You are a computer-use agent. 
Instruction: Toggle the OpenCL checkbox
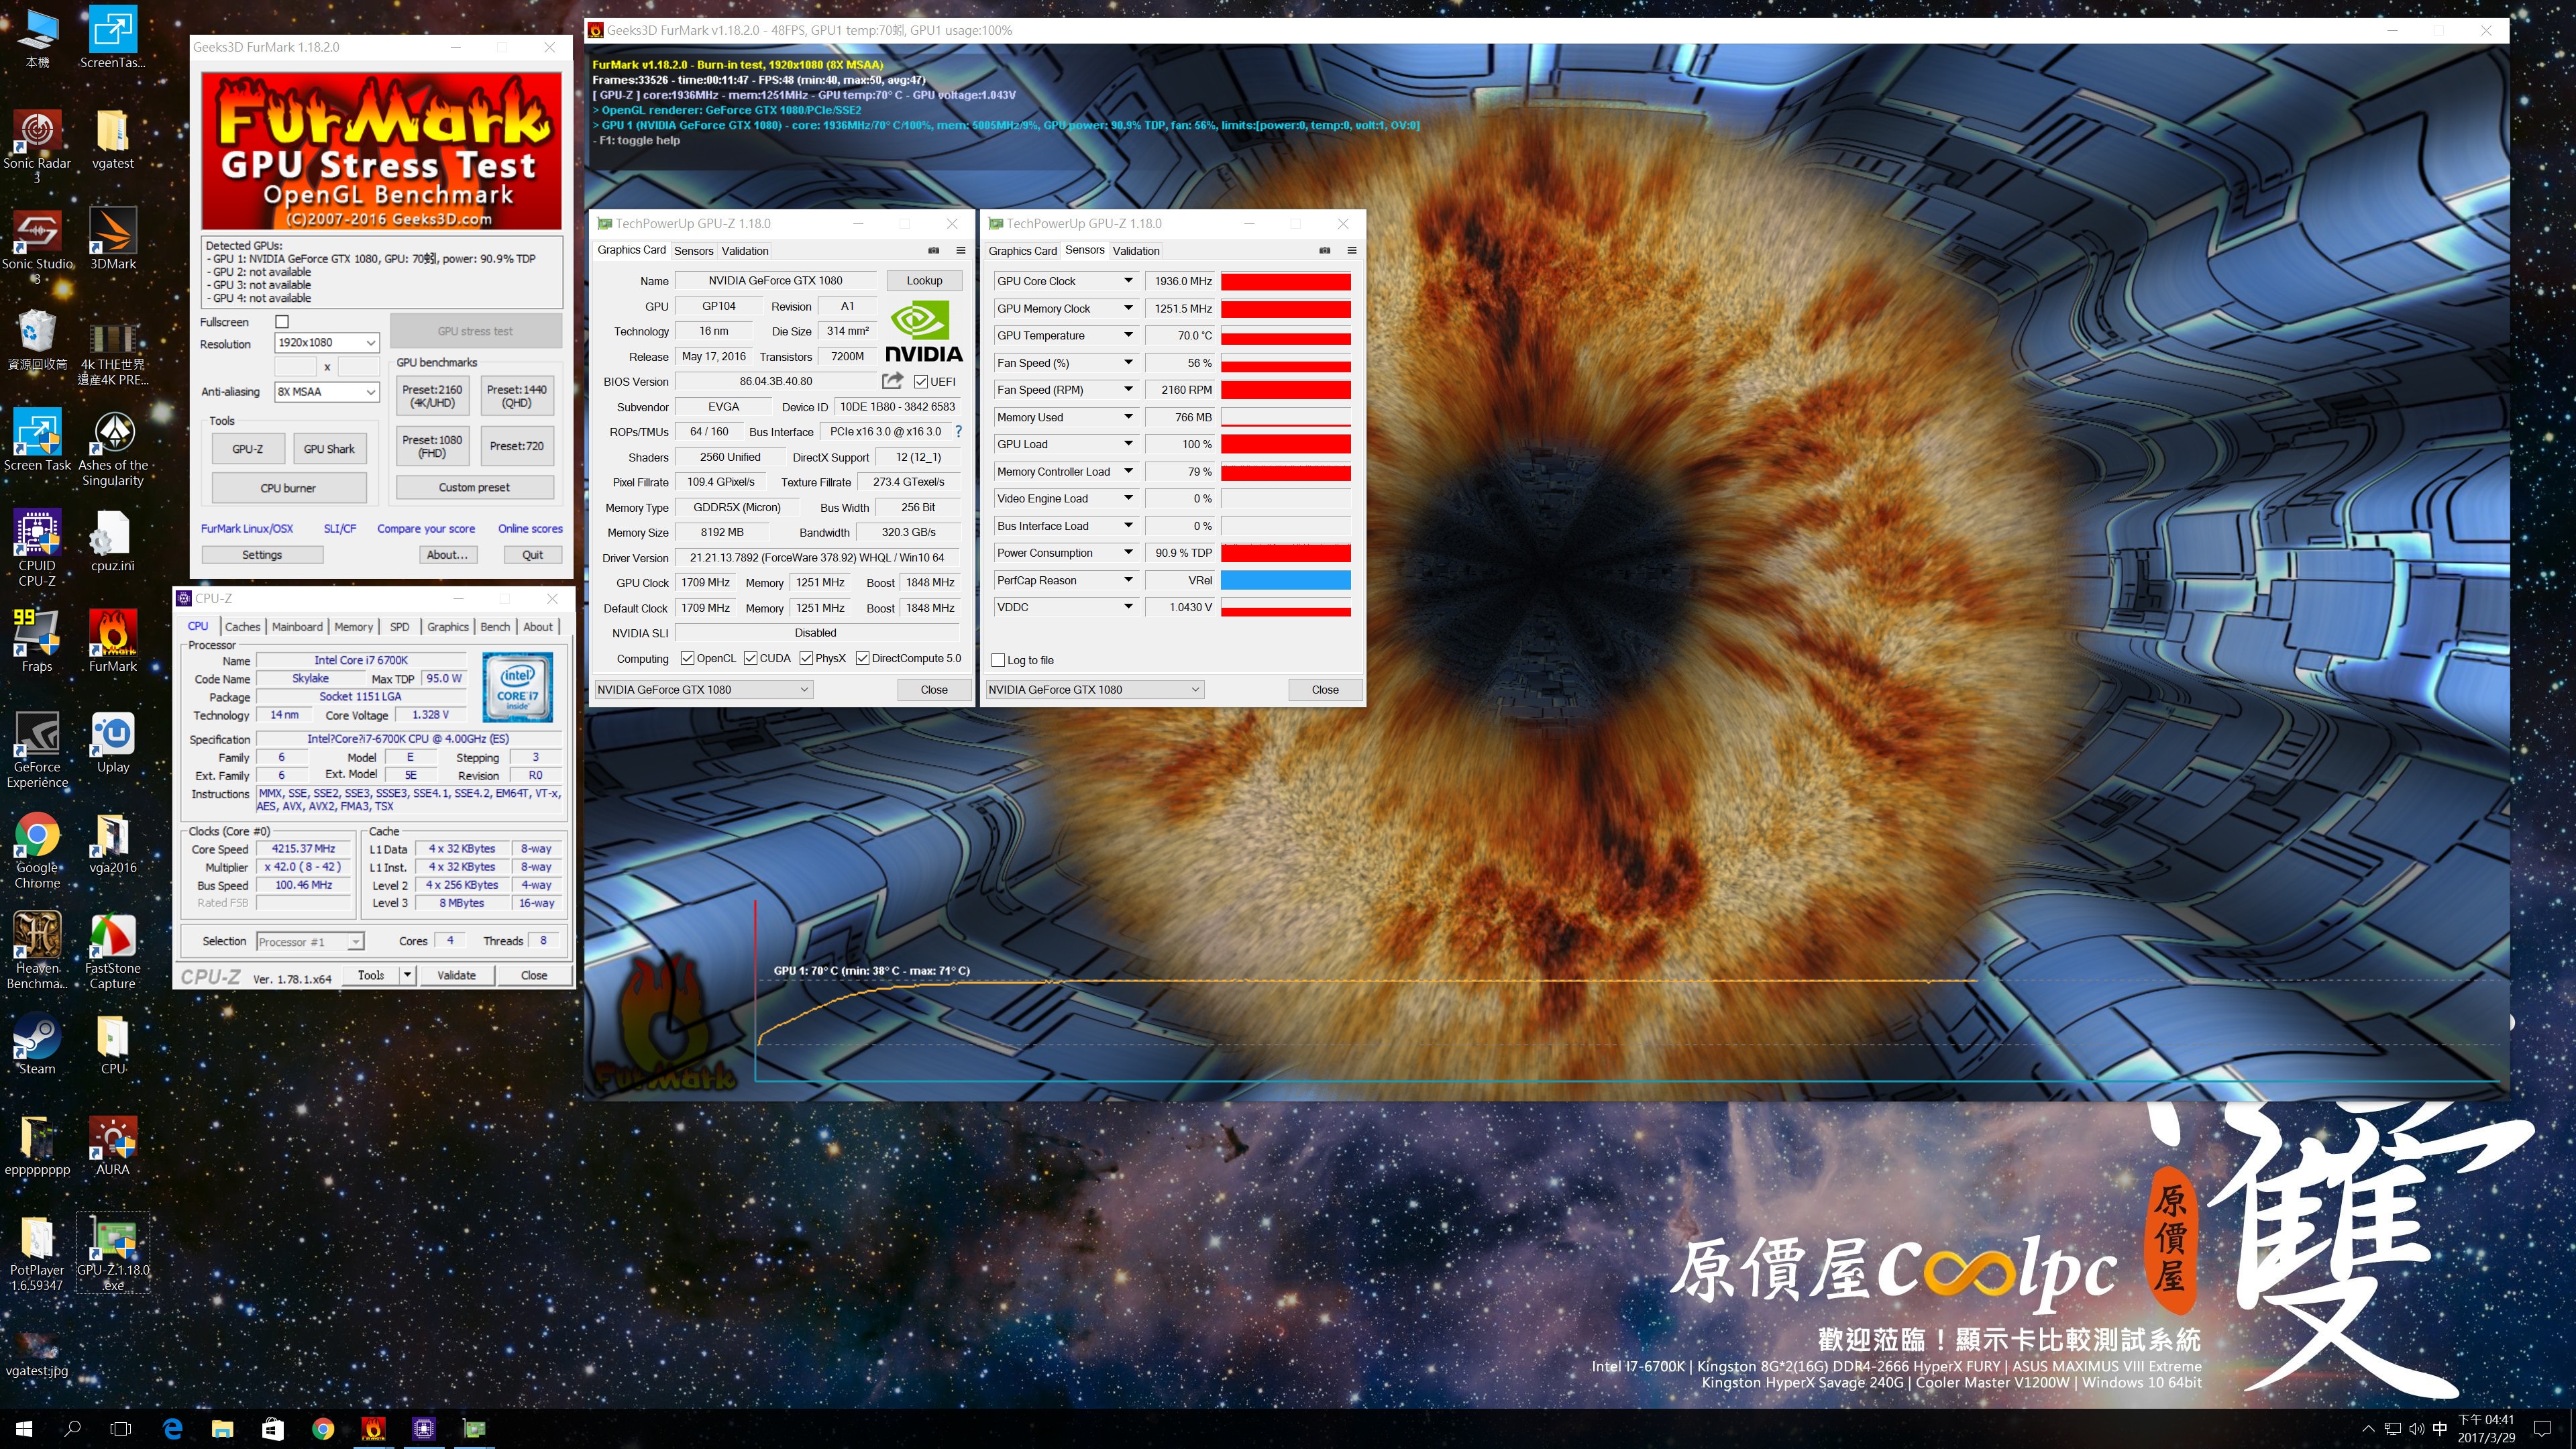pyautogui.click(x=687, y=658)
